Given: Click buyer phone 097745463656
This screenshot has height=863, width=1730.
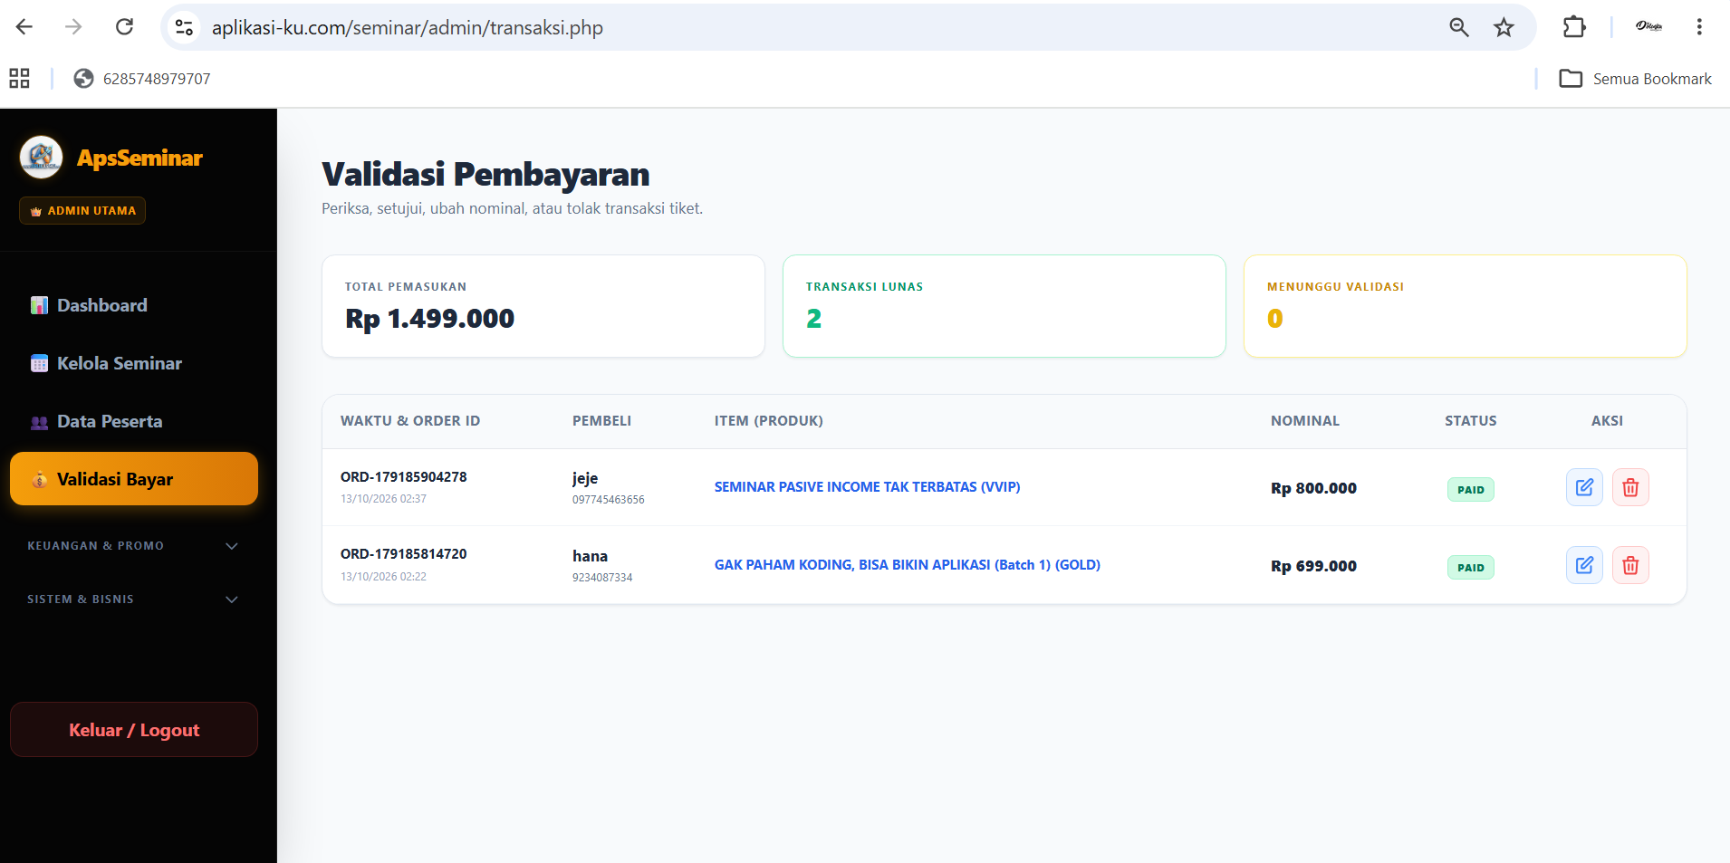Looking at the screenshot, I should tap(608, 500).
